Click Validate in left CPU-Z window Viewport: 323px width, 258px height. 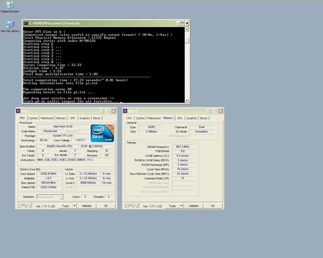[87, 206]
